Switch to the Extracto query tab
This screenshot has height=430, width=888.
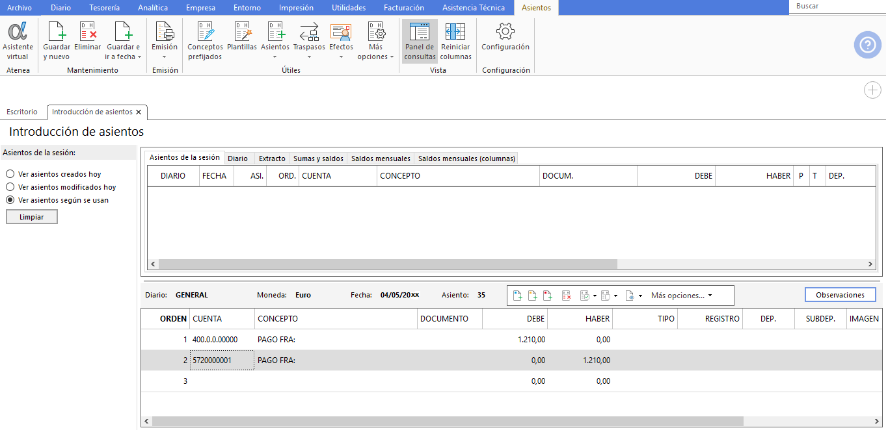(x=272, y=158)
